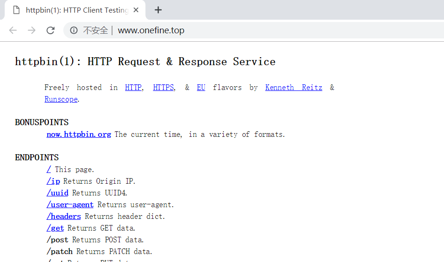The height and width of the screenshot is (262, 444).
Task: Click the page icon on the httpbin tab
Action: tap(16, 10)
